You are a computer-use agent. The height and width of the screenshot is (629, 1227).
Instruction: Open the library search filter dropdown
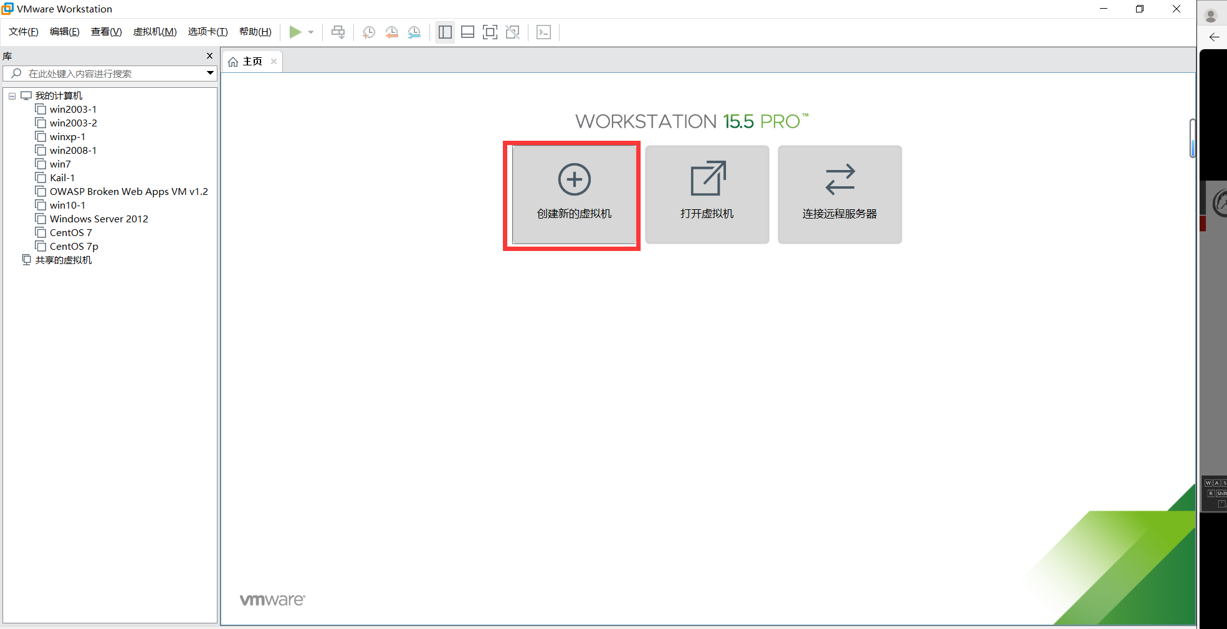coord(209,73)
